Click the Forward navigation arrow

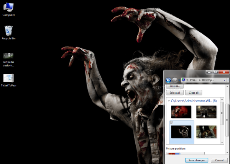click(175, 80)
